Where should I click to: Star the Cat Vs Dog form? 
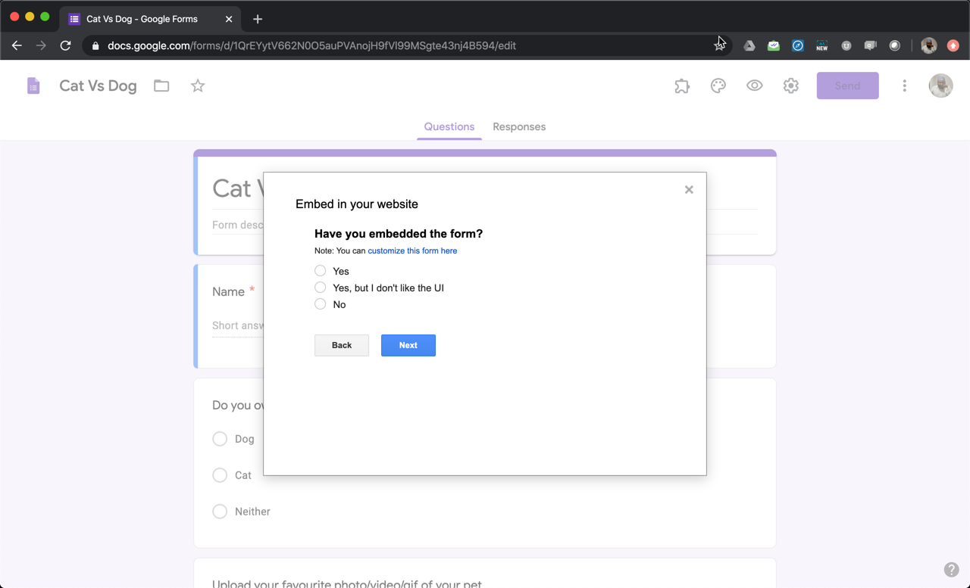197,86
